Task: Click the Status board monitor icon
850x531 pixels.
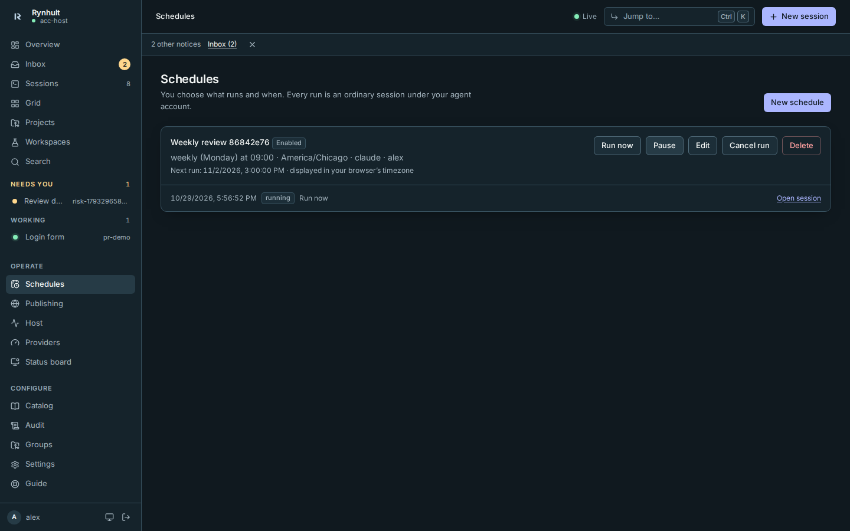Action: tap(15, 362)
